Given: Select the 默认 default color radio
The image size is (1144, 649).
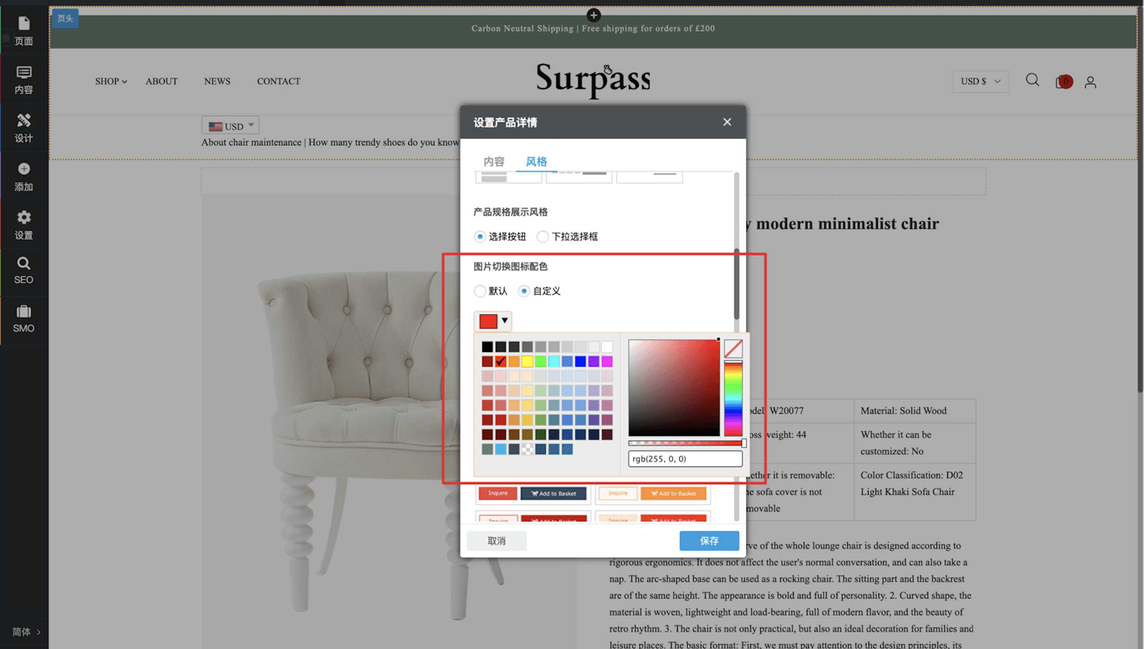Looking at the screenshot, I should [x=480, y=291].
